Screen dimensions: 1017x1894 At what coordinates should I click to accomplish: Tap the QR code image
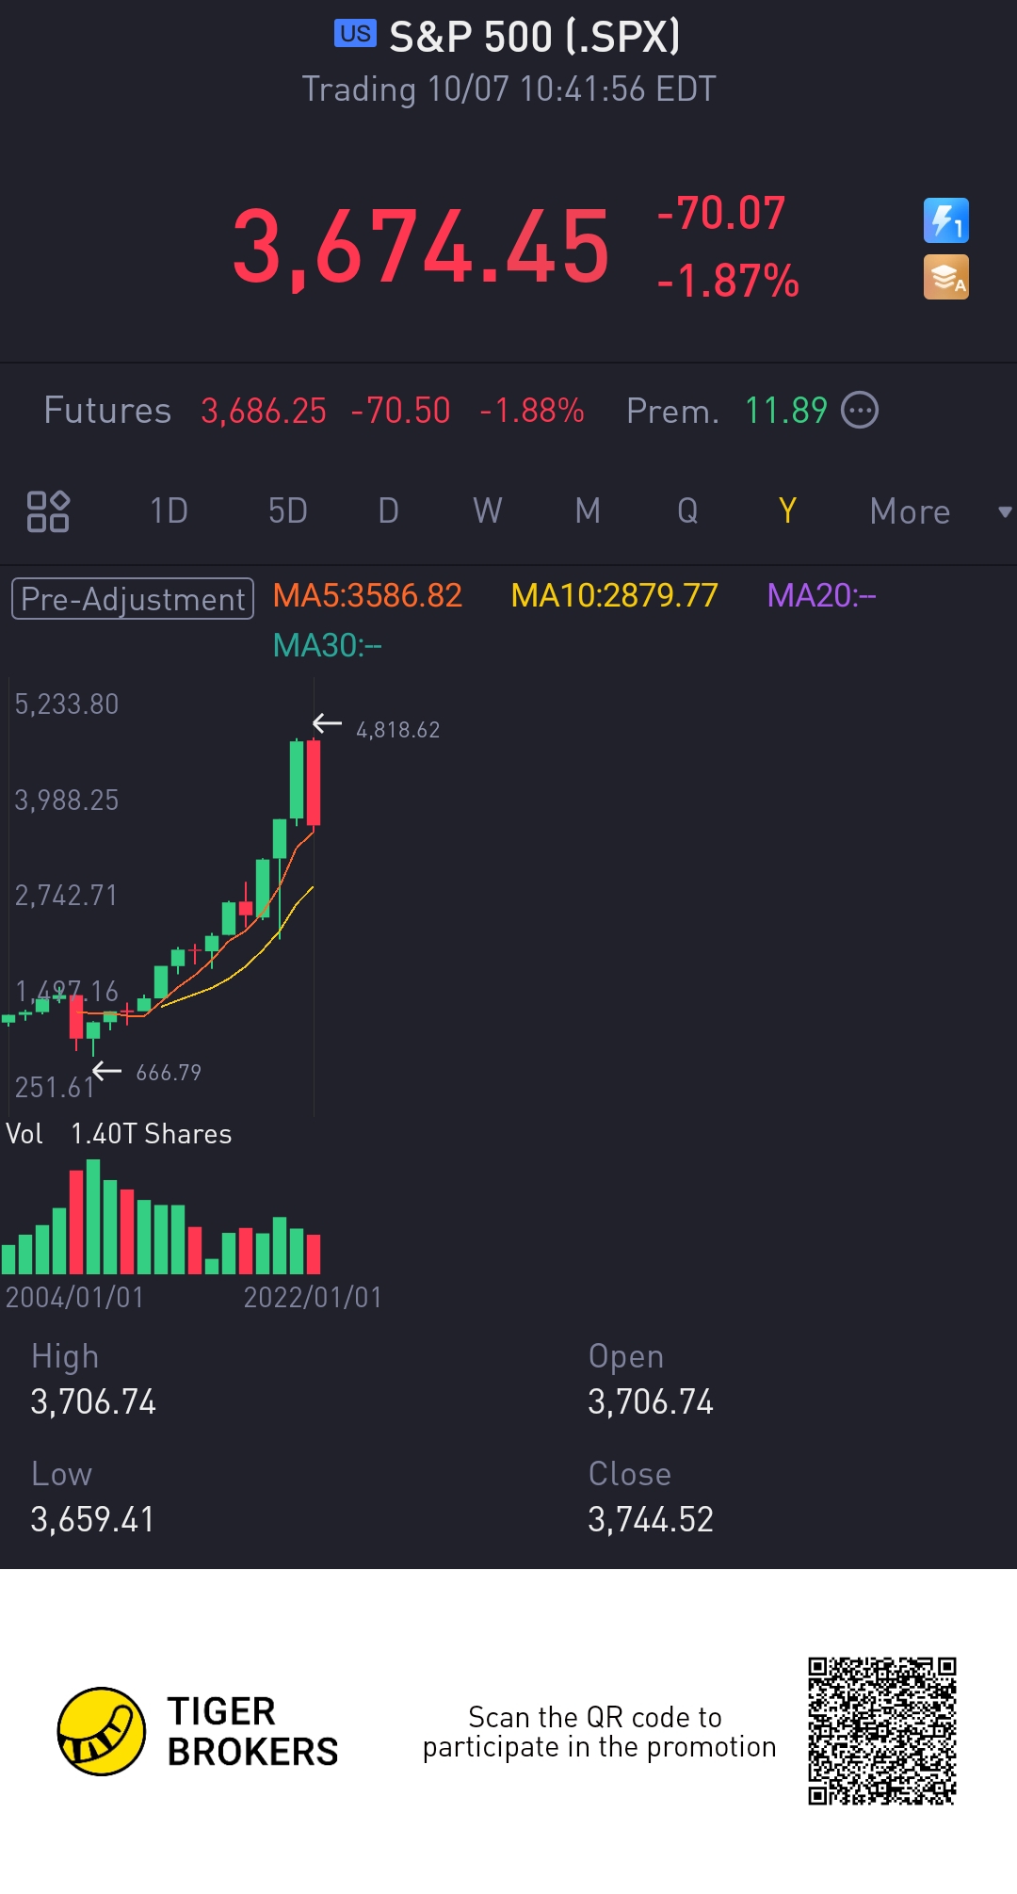point(882,1731)
